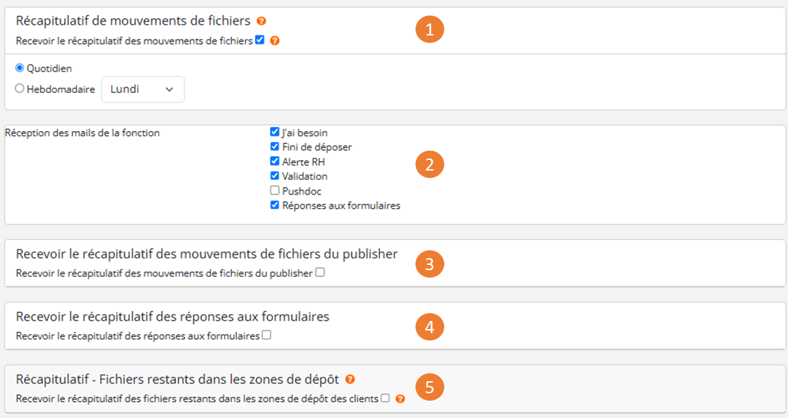Viewport: 788px width, 418px height.
Task: Open the weekday dropdown showing 'Lundi'
Action: click(x=142, y=89)
